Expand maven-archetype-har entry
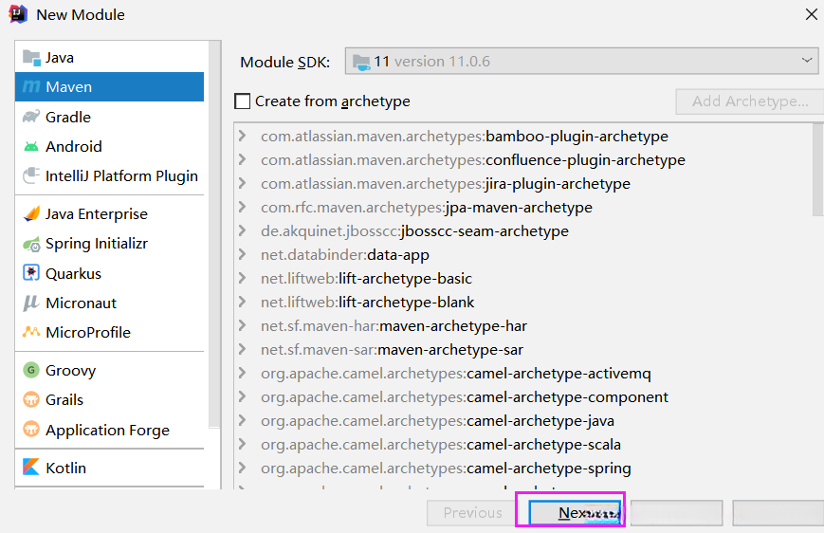Image resolution: width=824 pixels, height=533 pixels. click(242, 325)
